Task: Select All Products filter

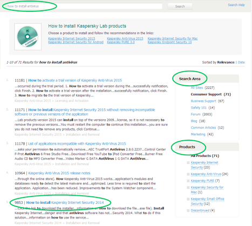Action: coord(205,156)
